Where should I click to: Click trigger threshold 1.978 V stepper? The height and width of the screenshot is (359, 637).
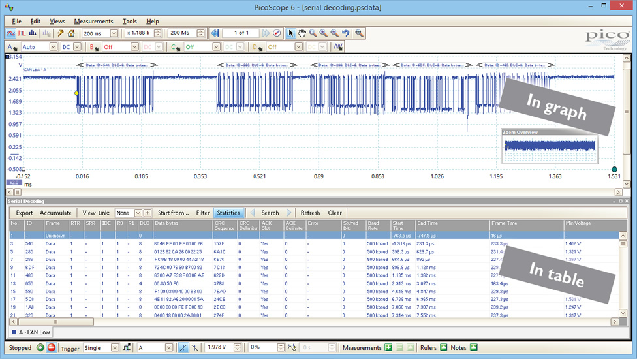point(238,347)
